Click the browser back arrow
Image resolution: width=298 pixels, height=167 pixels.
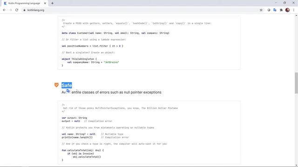pos(4,10)
